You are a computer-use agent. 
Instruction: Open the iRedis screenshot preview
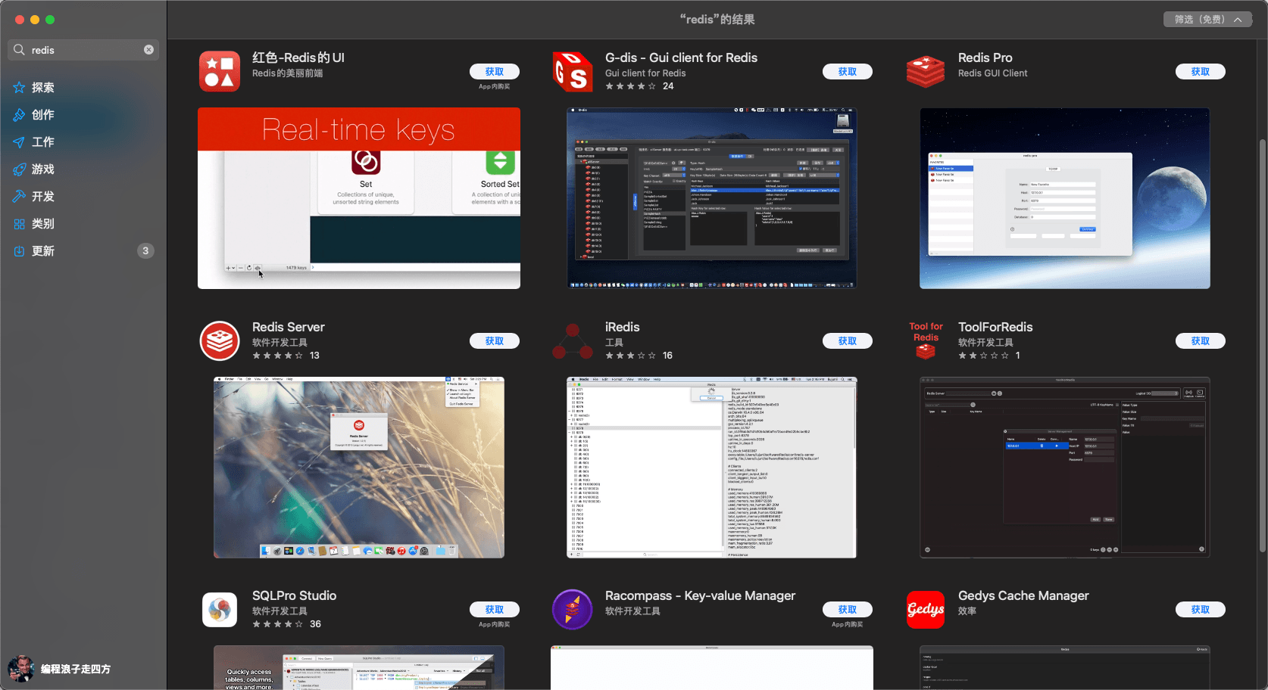[712, 468]
